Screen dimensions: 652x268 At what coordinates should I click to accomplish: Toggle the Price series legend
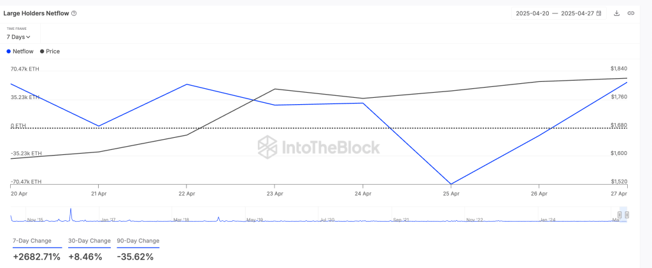pos(50,51)
